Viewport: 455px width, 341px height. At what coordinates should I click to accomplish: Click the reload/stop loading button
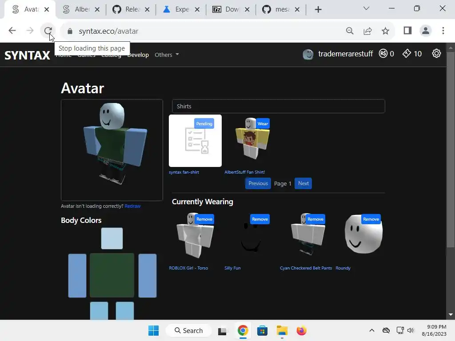[48, 31]
